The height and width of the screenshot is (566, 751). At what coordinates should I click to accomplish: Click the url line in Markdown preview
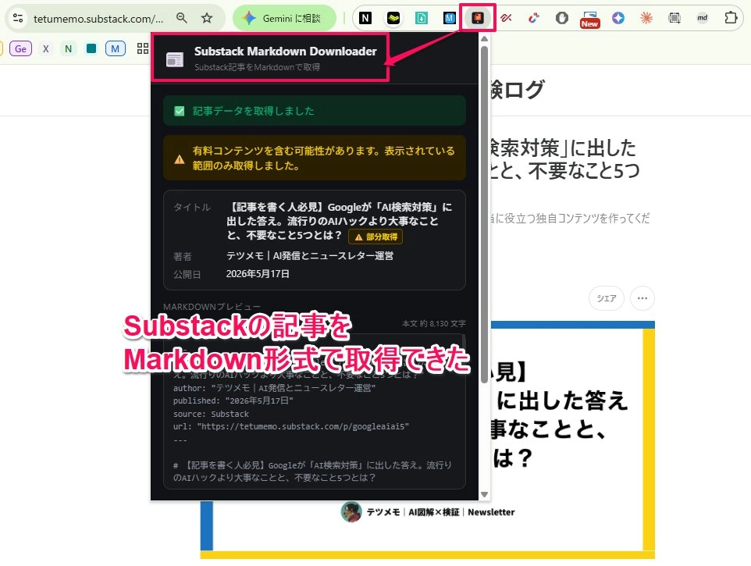coord(291,426)
